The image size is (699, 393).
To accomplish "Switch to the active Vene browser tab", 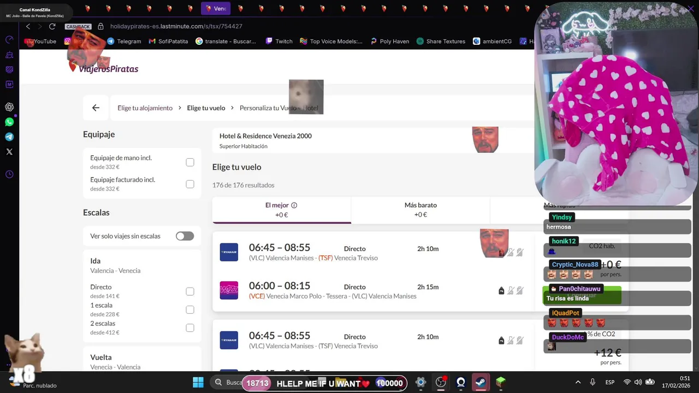I will (216, 8).
